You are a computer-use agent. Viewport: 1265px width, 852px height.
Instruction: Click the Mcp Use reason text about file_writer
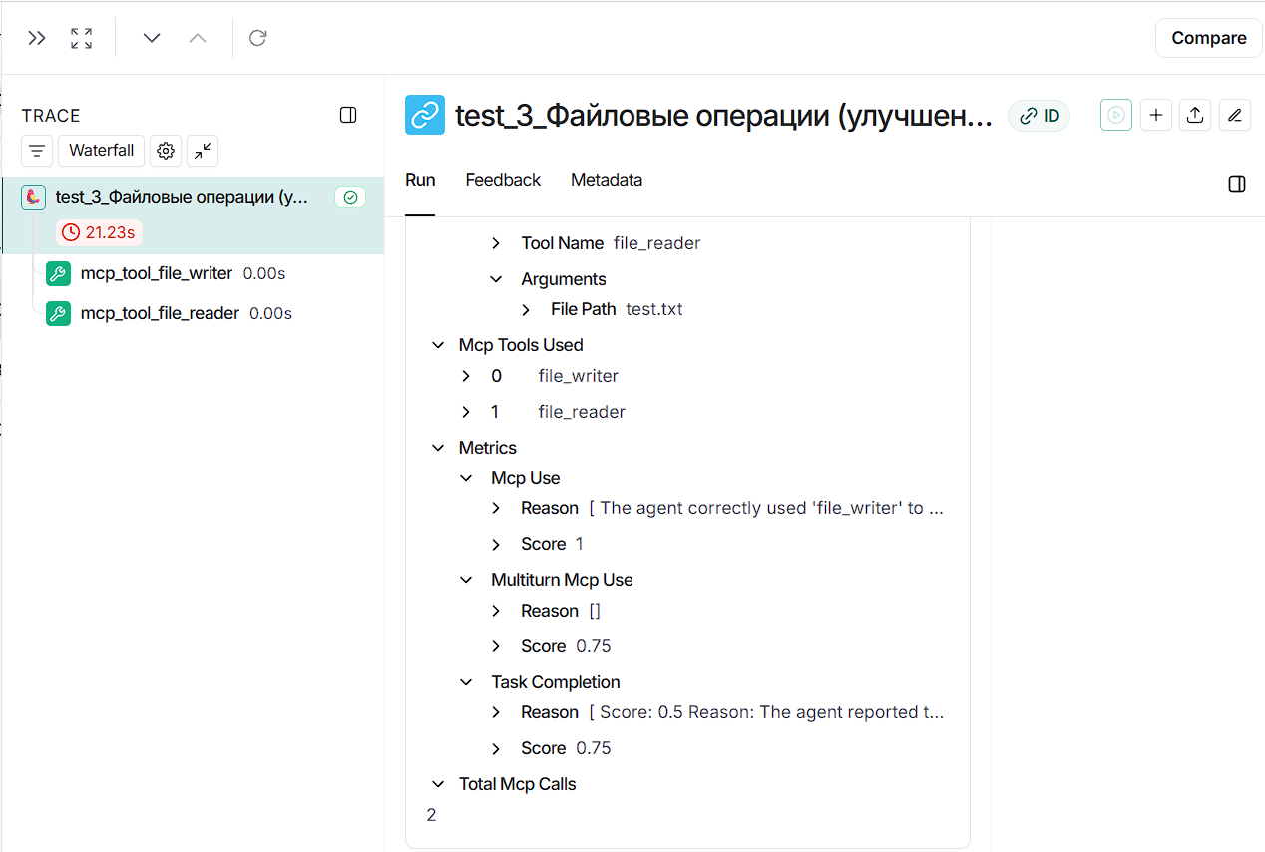pyautogui.click(x=766, y=508)
